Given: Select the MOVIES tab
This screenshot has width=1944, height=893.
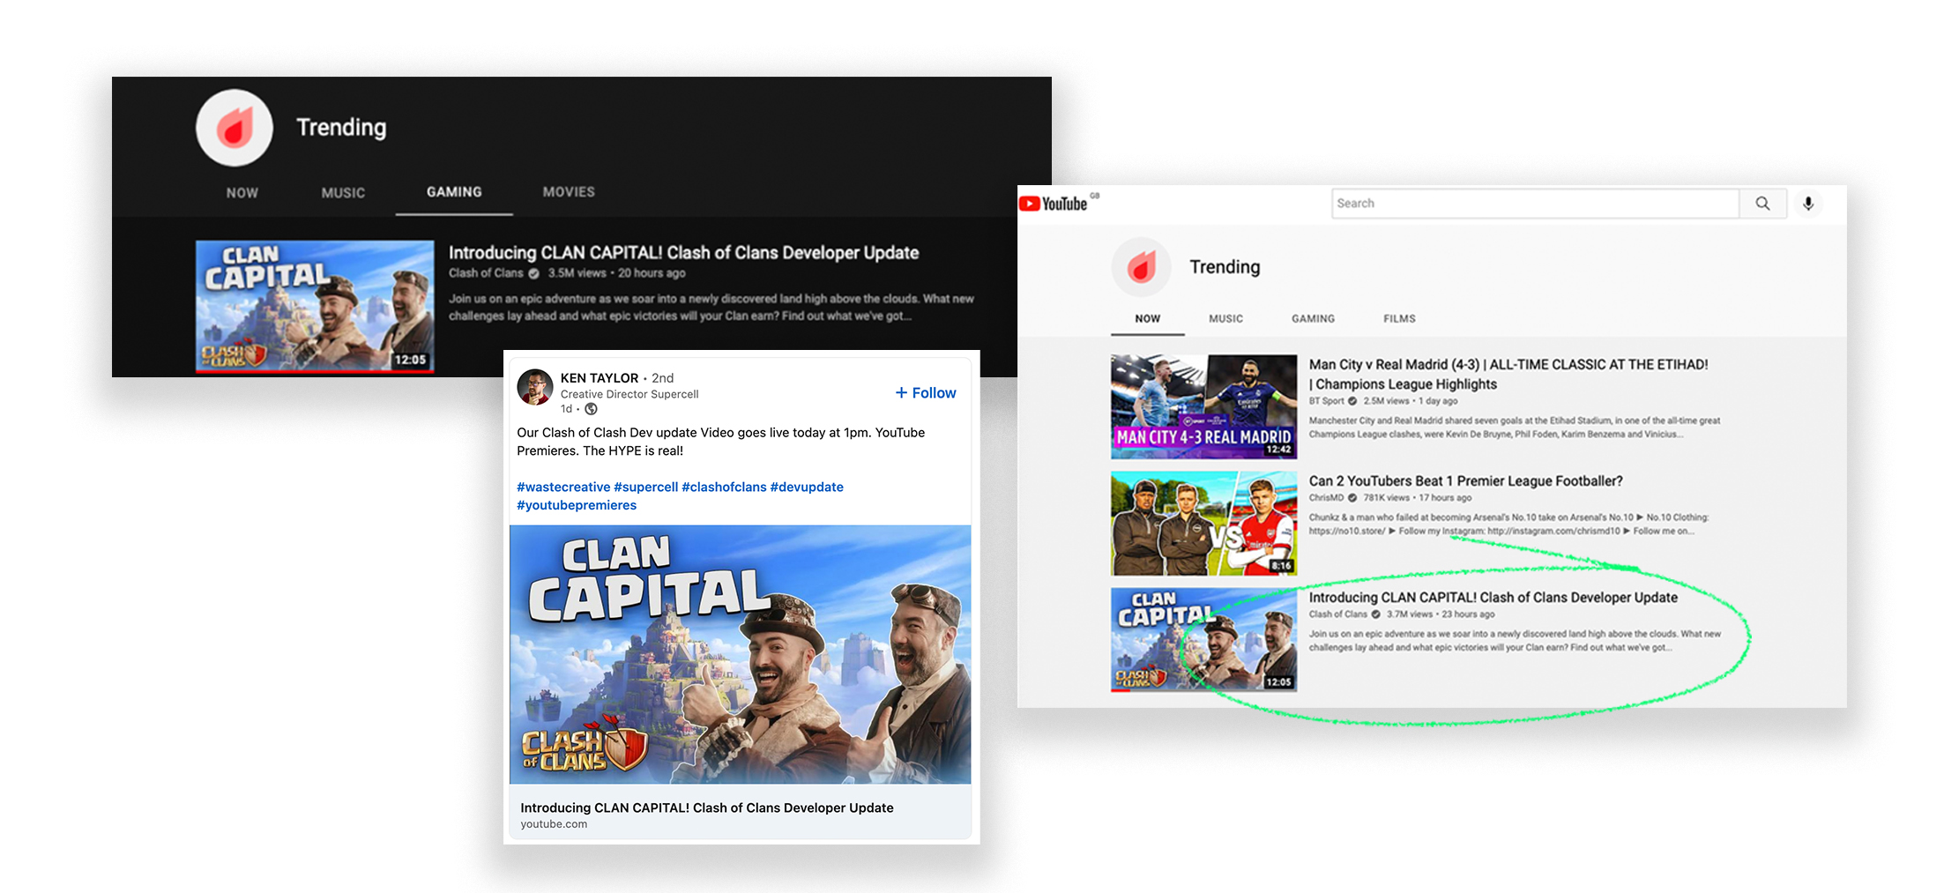Looking at the screenshot, I should coord(568,192).
